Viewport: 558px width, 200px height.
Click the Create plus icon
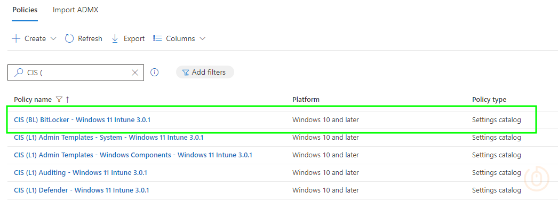pos(16,38)
